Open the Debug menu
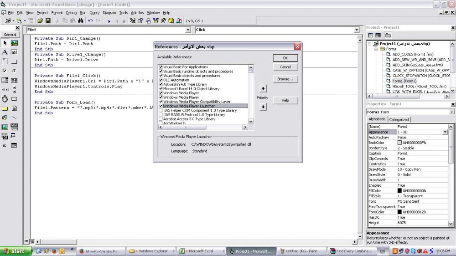 [71, 13]
